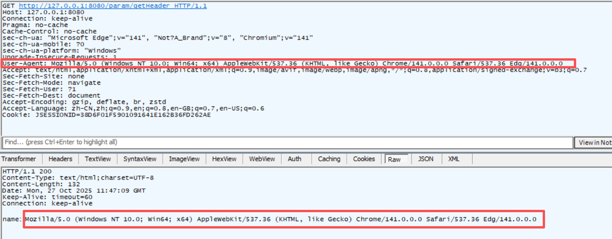The image size is (612, 239).
Task: Select the sec-ch-ua-mobile: ?0 line
Action: click(x=43, y=44)
